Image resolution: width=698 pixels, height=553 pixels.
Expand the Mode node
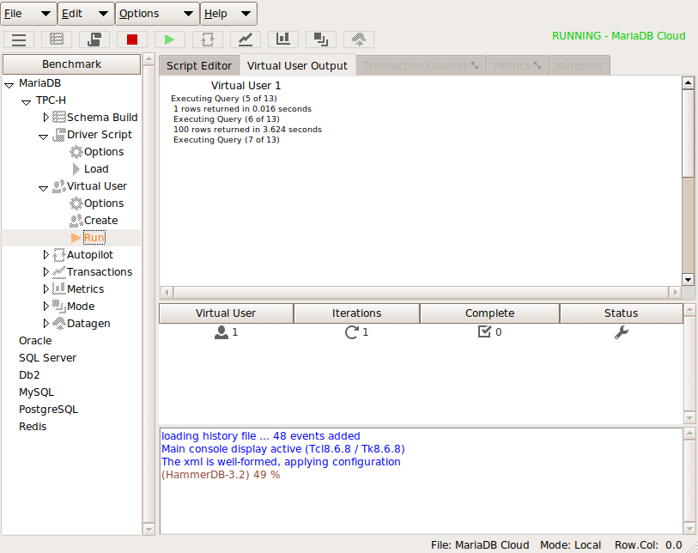tap(46, 306)
